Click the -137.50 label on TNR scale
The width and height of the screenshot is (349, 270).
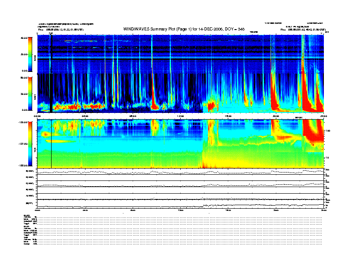click(x=23, y=144)
